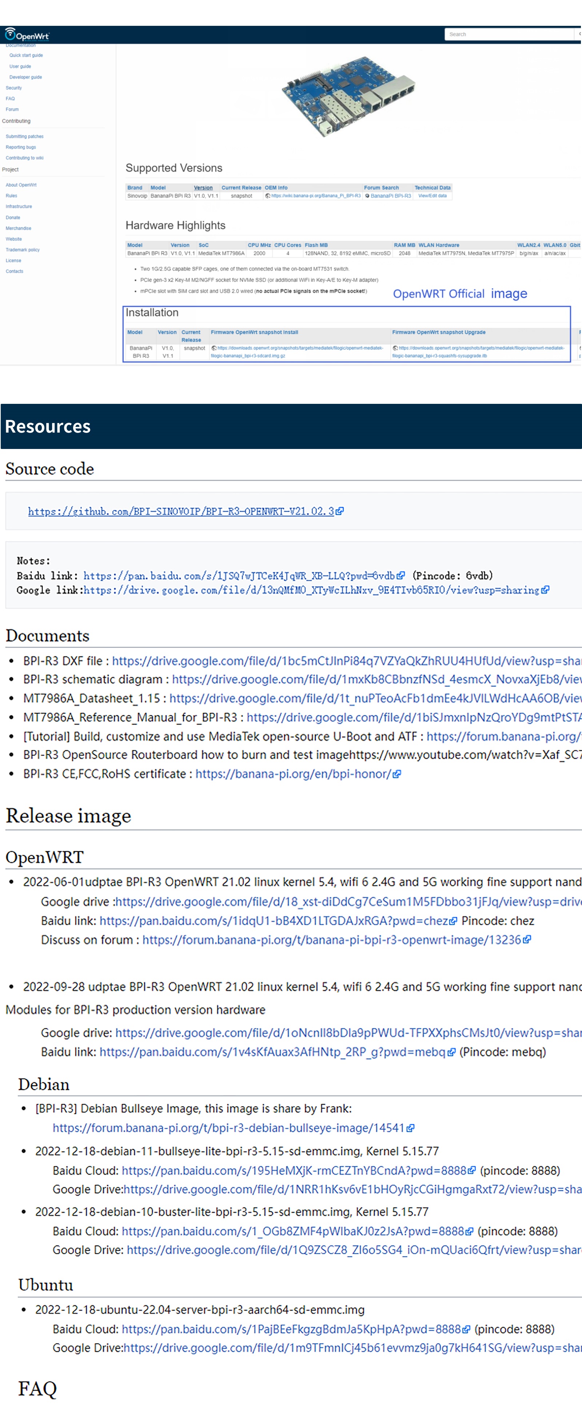Open Baidu link with pincode 6vdb

(x=239, y=576)
